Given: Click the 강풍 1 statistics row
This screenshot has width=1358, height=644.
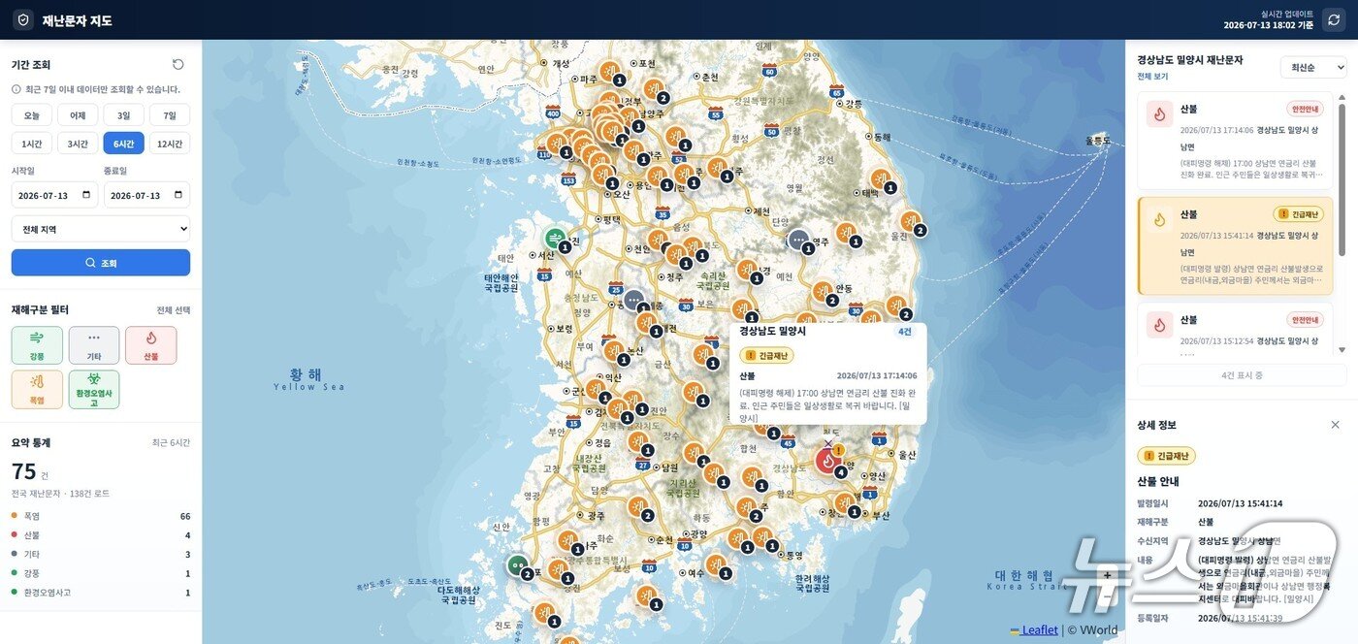Looking at the screenshot, I should (101, 573).
